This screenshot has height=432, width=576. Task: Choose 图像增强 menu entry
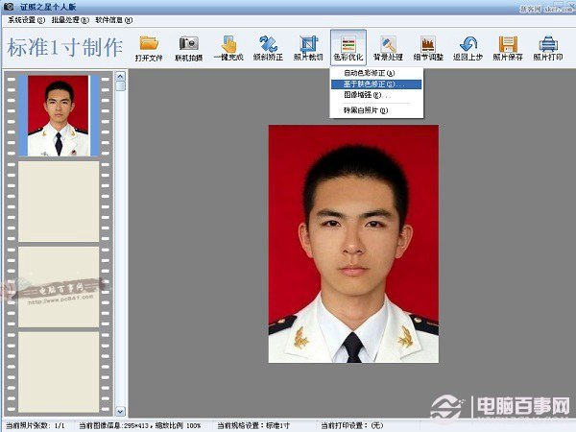[376, 95]
